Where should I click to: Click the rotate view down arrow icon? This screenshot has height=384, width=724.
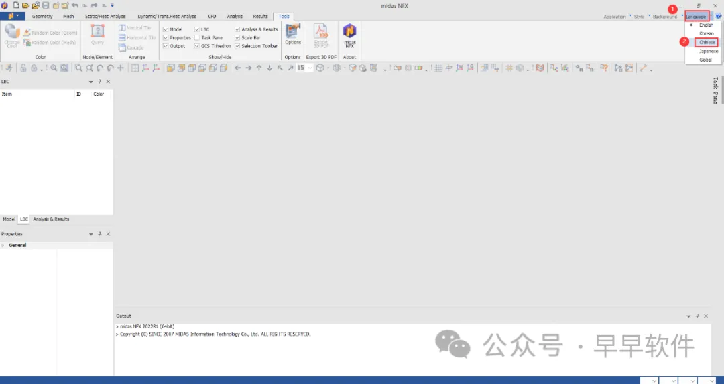coord(269,68)
